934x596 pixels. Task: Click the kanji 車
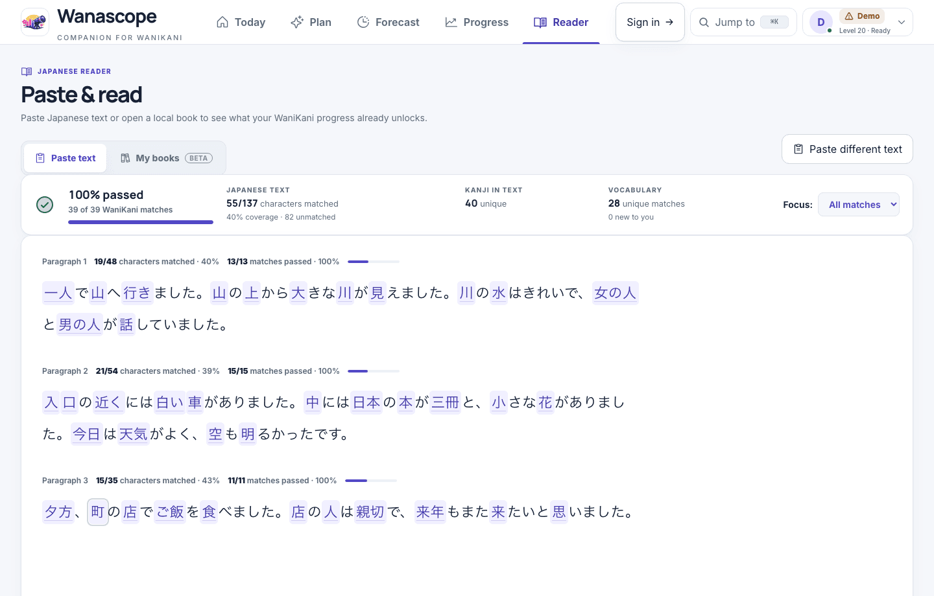(x=195, y=402)
